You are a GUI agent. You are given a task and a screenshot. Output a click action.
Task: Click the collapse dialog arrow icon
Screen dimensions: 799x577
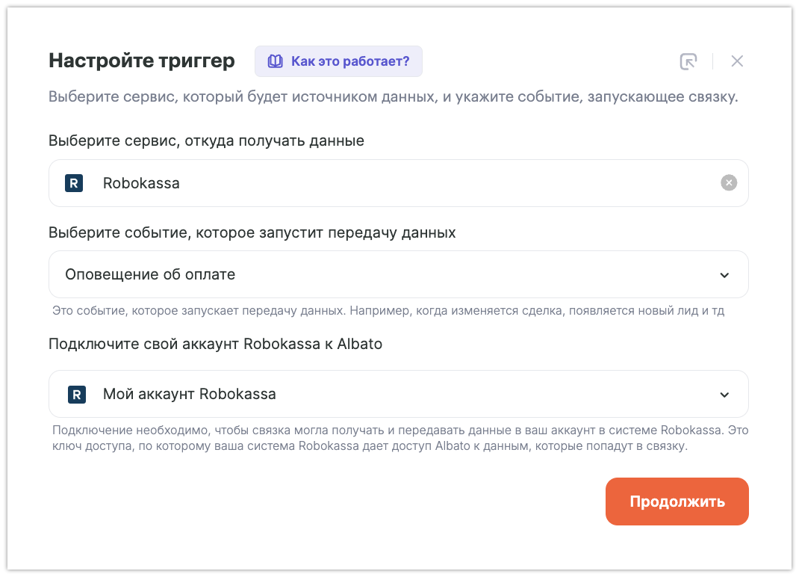pyautogui.click(x=688, y=61)
